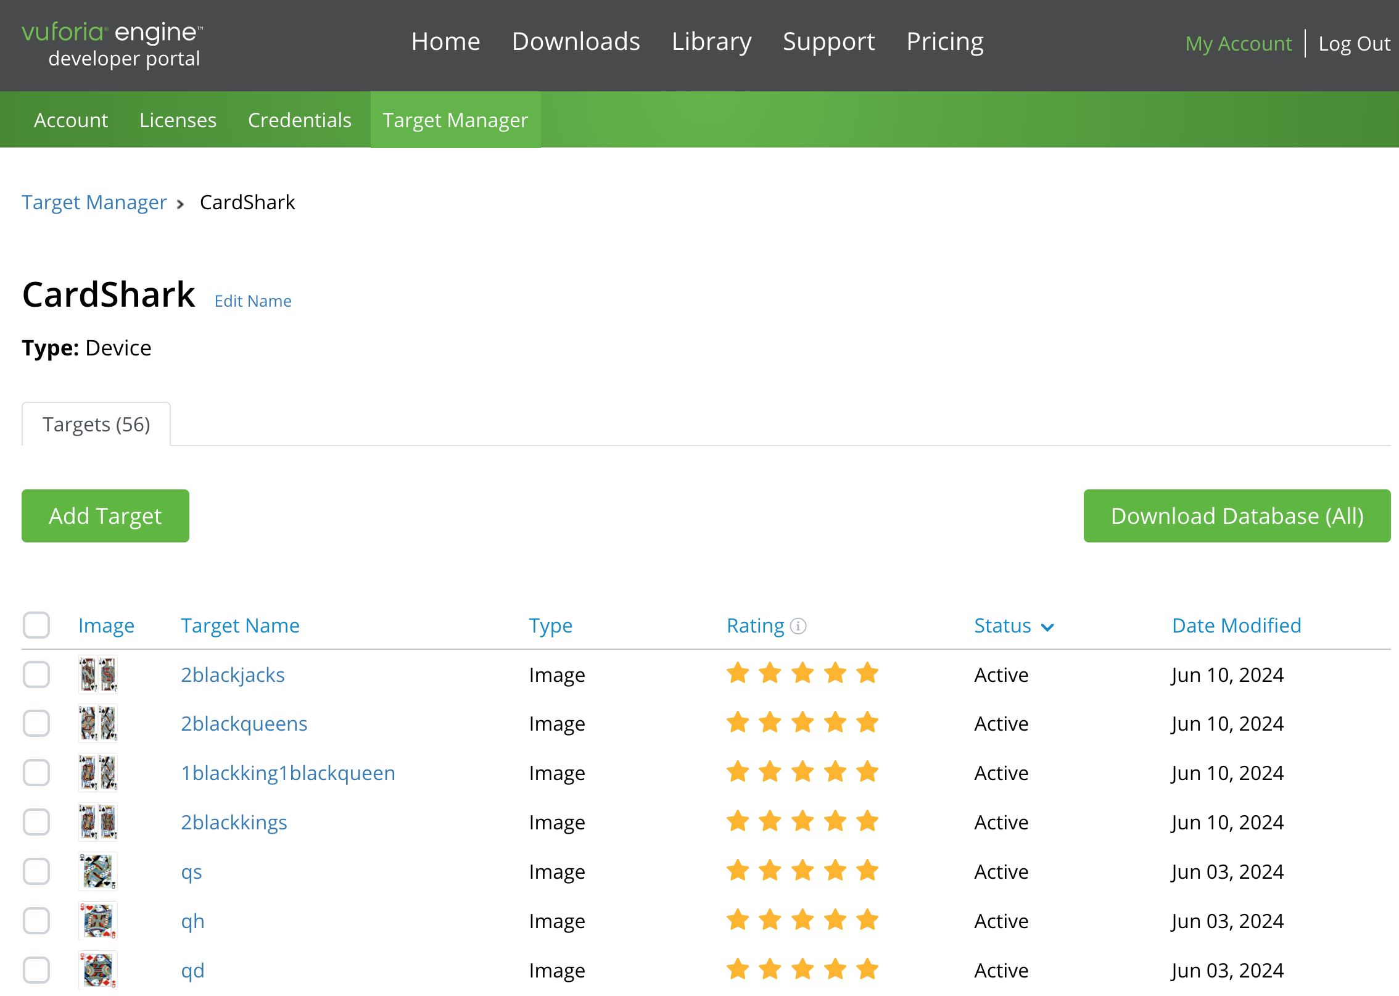Click the 2blackkings card thumbnail
Viewport: 1399px width, 996px height.
[98, 822]
